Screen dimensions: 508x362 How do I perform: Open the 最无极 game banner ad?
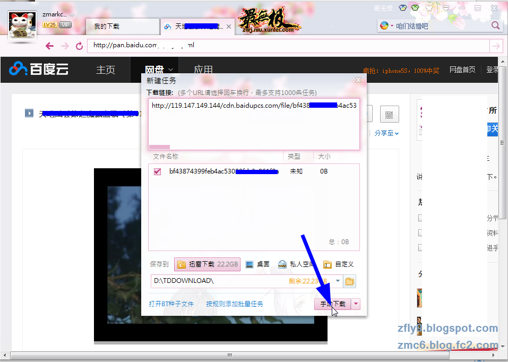270,20
